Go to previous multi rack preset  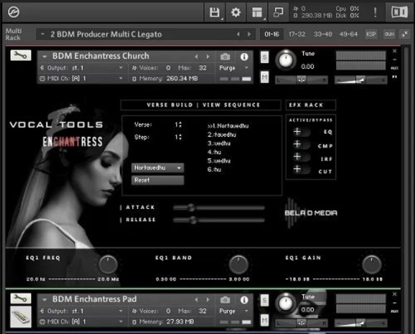click(x=238, y=34)
